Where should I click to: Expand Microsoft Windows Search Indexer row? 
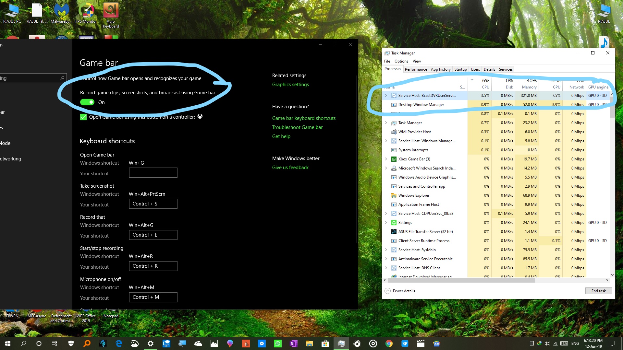point(386,168)
